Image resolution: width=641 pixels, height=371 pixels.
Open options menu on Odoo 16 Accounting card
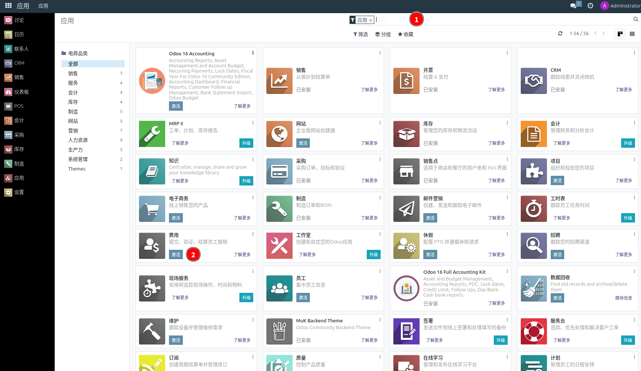(253, 53)
